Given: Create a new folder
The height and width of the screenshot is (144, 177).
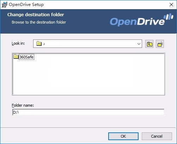Looking at the screenshot, I should coord(160,44).
